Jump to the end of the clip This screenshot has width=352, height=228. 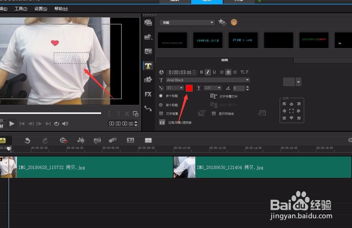click(x=48, y=124)
